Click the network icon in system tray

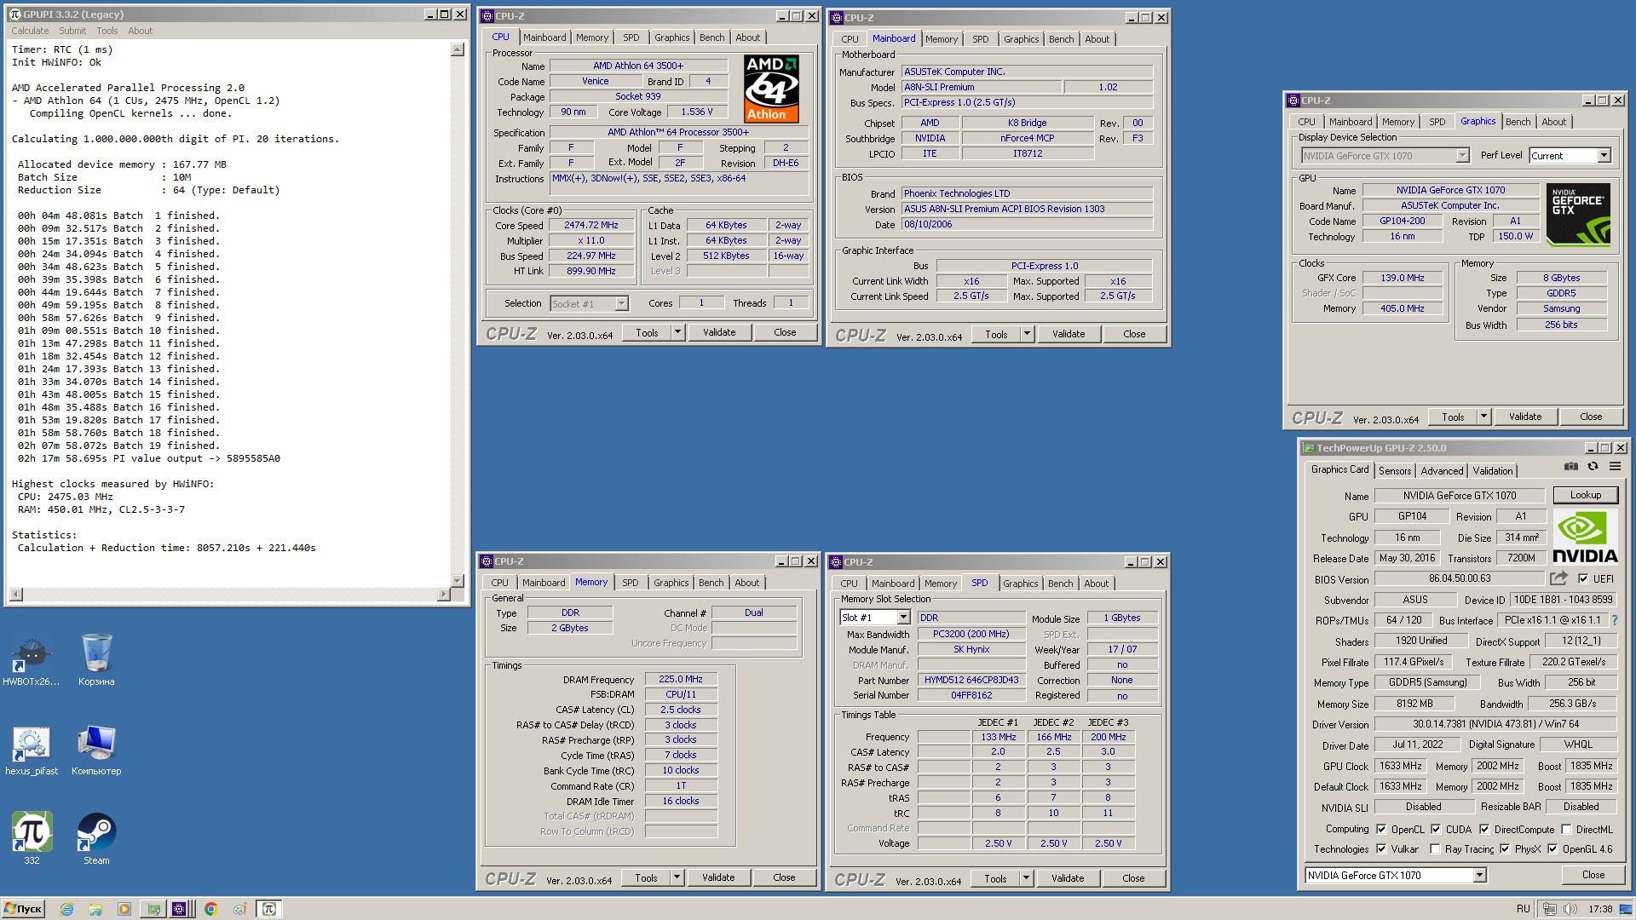click(1550, 909)
